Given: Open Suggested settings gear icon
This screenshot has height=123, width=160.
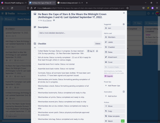Looking at the screenshot, I should (124, 24).
